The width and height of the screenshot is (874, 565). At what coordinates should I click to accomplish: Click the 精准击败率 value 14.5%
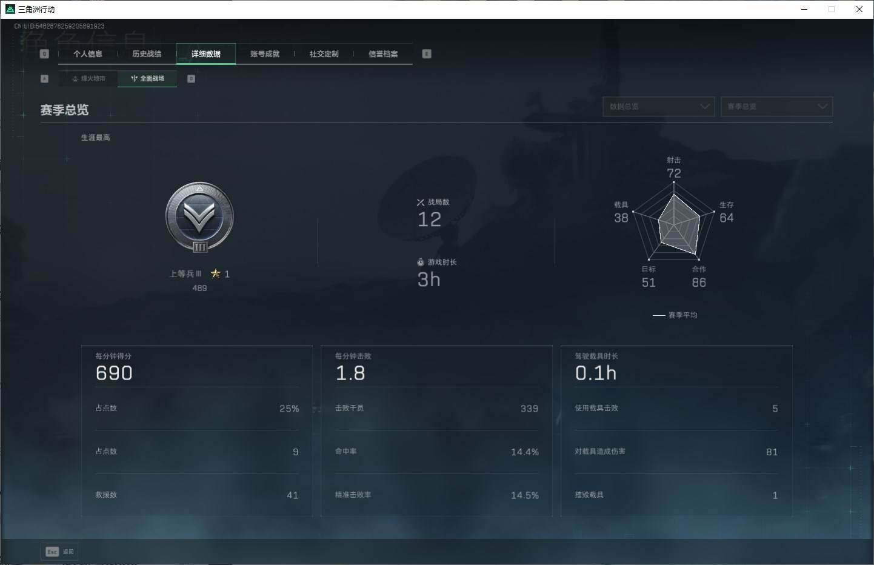coord(525,495)
